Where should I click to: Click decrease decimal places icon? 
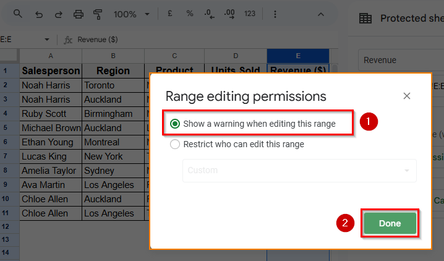[209, 14]
